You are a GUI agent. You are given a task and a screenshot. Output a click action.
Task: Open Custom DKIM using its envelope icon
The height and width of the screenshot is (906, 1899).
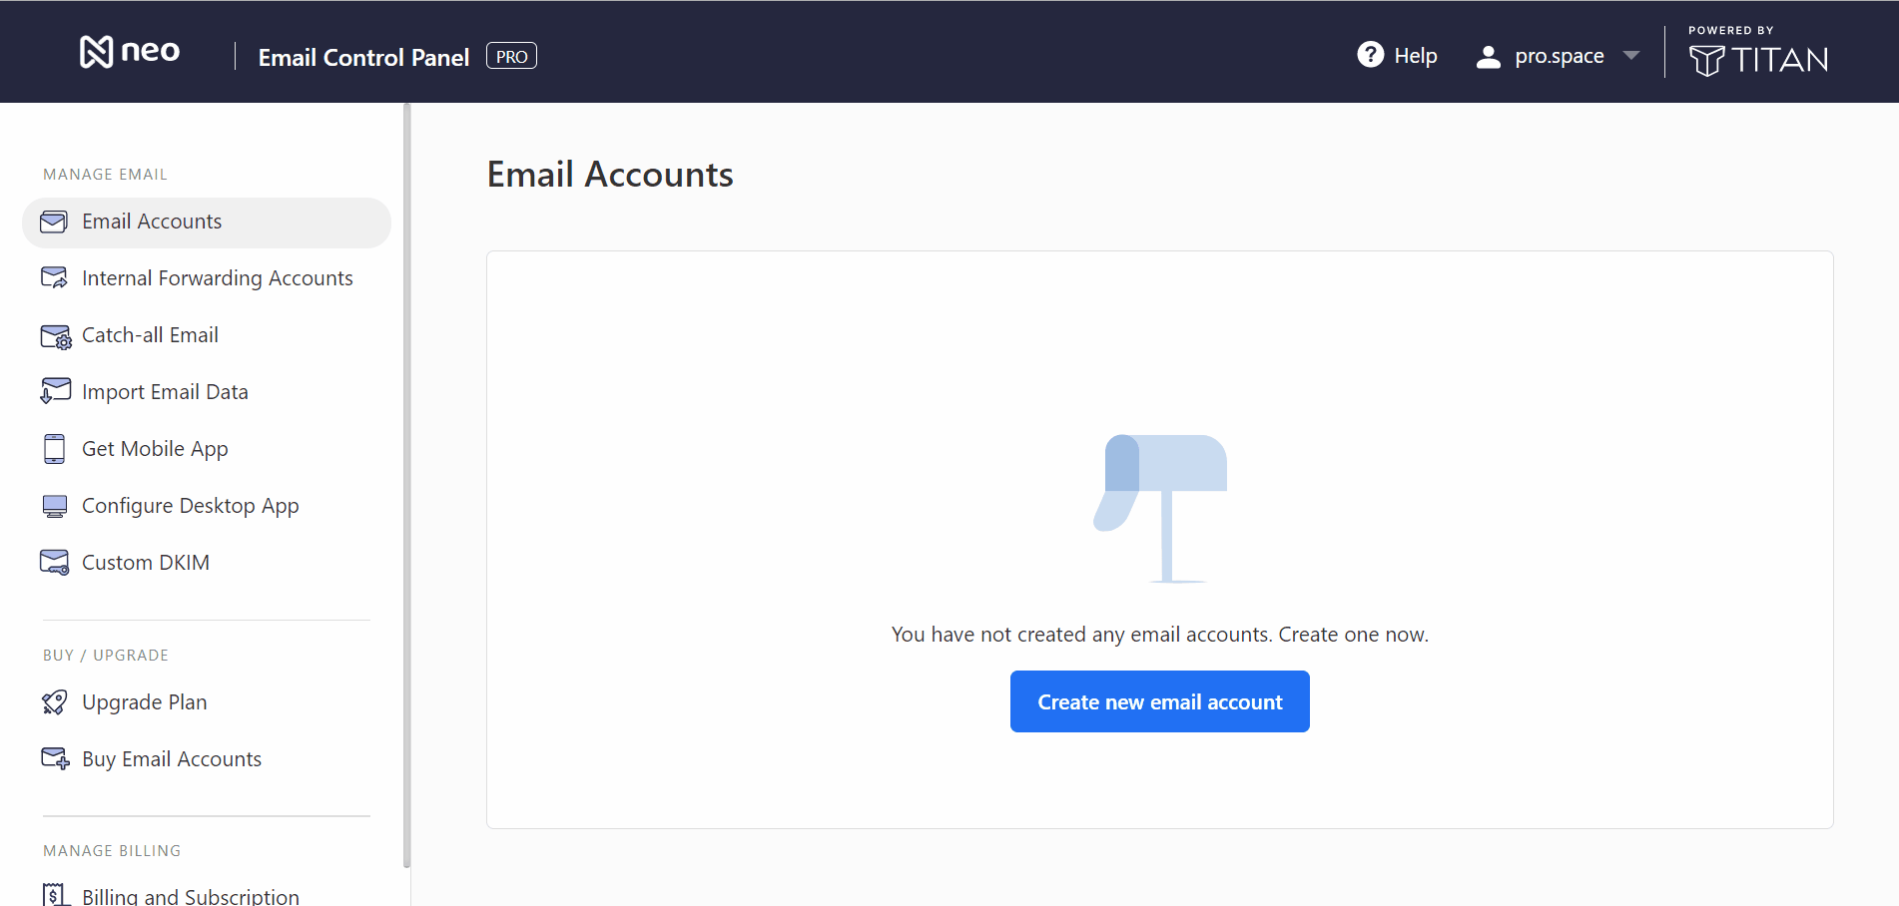[54, 562]
